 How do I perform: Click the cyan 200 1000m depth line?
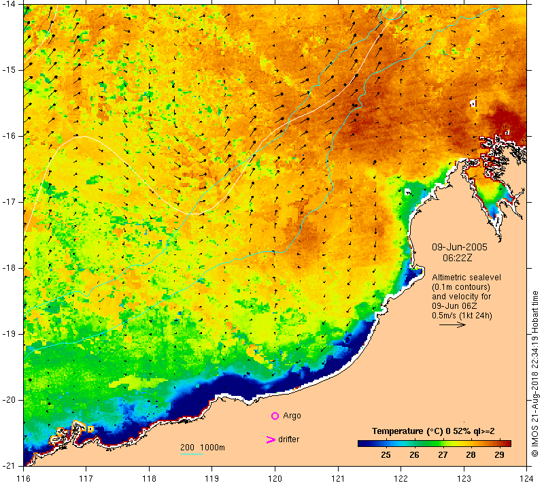[x=192, y=454]
